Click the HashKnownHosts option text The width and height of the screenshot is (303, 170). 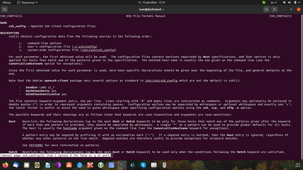click(38, 91)
